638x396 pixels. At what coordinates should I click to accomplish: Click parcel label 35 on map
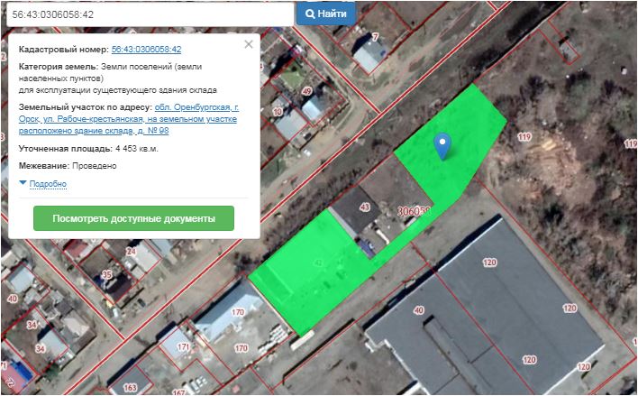[106, 273]
